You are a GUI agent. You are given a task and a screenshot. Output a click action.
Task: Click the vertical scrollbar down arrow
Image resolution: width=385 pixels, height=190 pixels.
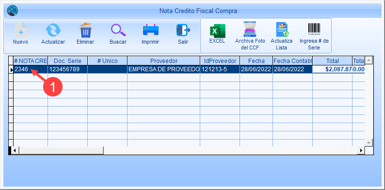pyautogui.click(x=369, y=142)
